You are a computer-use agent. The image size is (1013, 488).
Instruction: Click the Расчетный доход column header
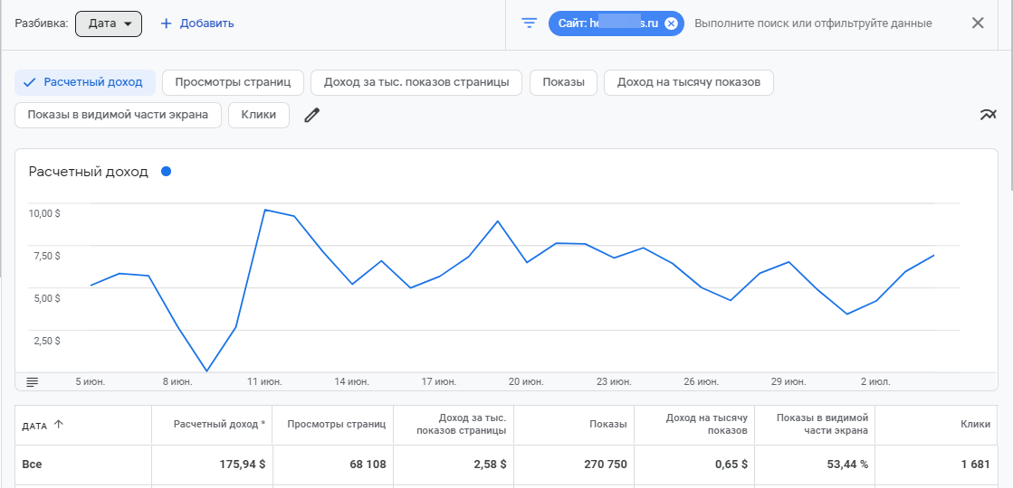pos(219,424)
